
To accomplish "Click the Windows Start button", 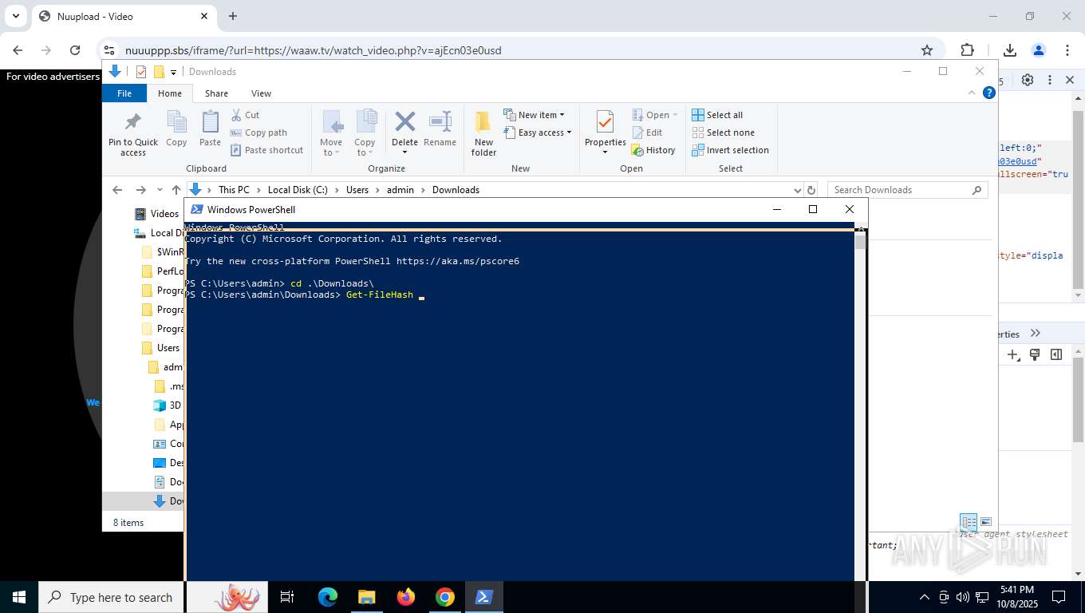I will (19, 597).
